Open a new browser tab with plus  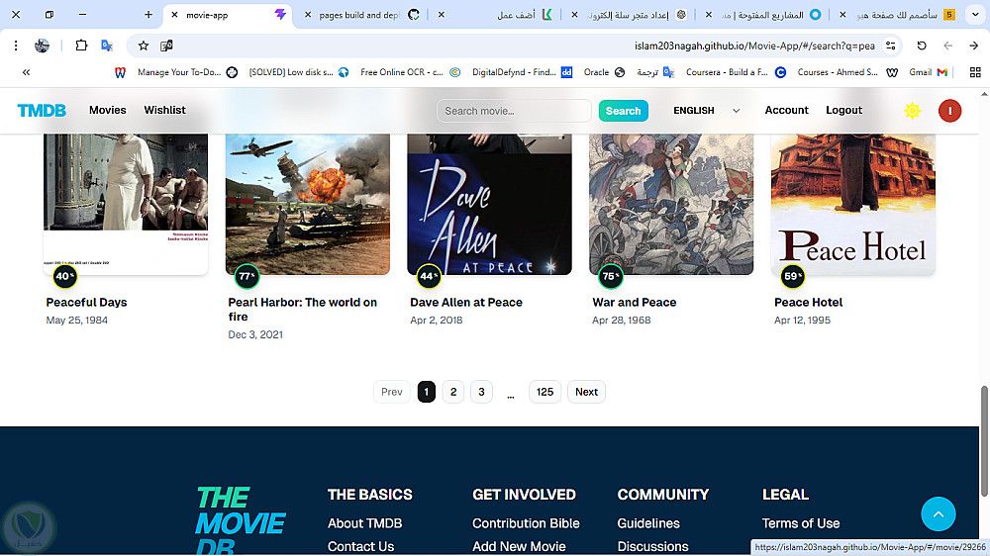(x=148, y=15)
